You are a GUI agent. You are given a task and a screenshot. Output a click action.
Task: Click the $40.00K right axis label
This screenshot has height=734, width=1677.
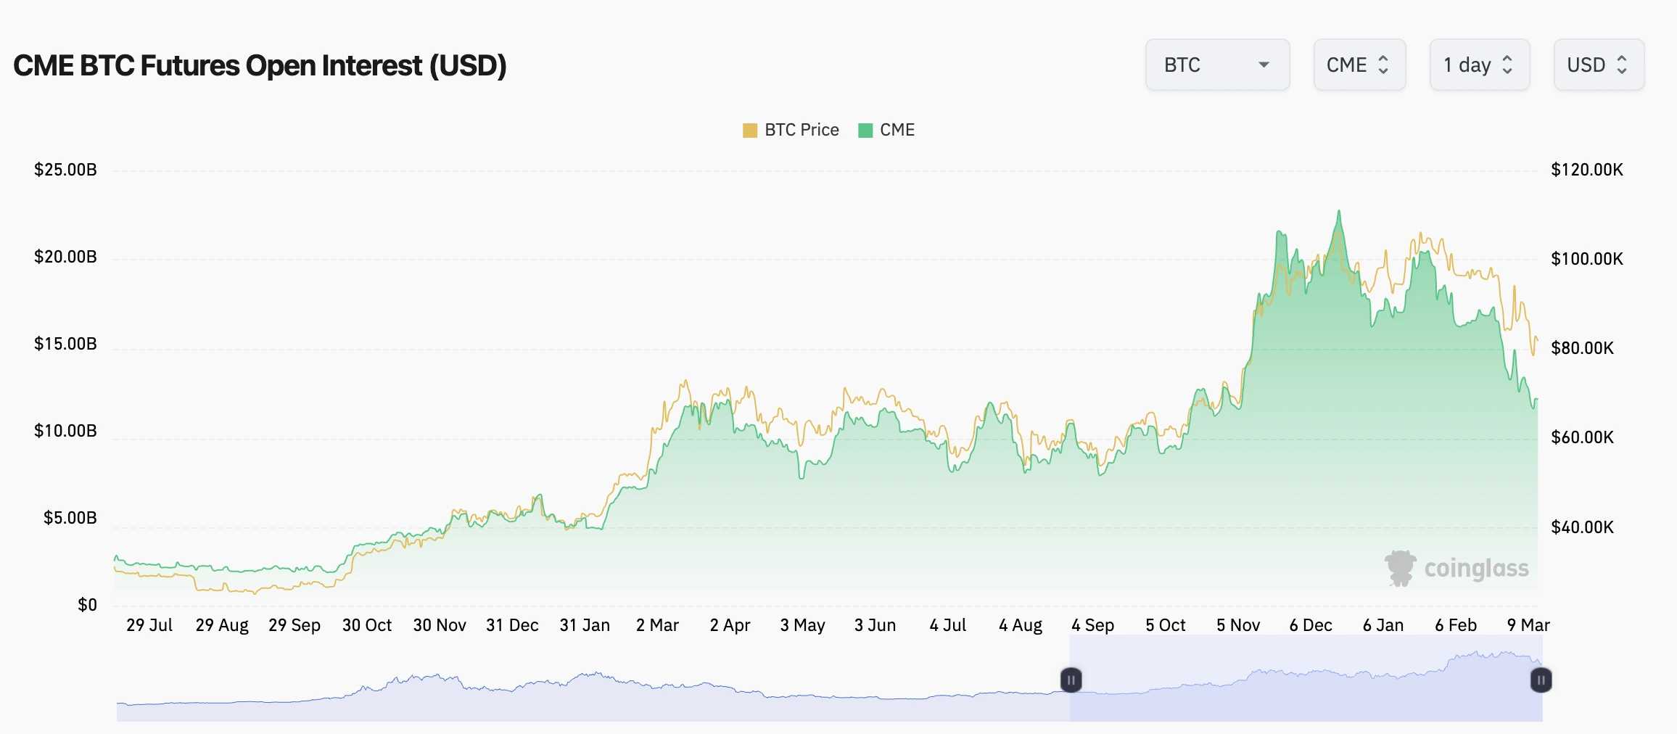(x=1583, y=527)
